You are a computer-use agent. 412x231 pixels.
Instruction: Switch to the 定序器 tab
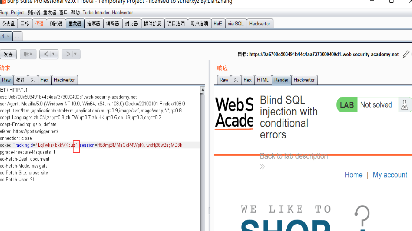coord(94,24)
